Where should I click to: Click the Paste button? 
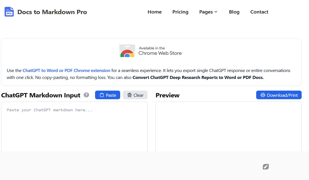pos(108,95)
